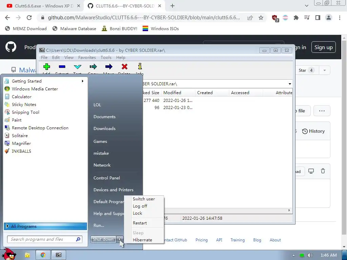Image resolution: width=347 pixels, height=260 pixels.
Task: Open the Star list dropdown arrow
Action: [x=324, y=70]
